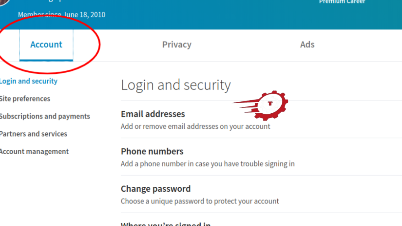
Task: Expand the Change password setting
Action: pyautogui.click(x=156, y=189)
